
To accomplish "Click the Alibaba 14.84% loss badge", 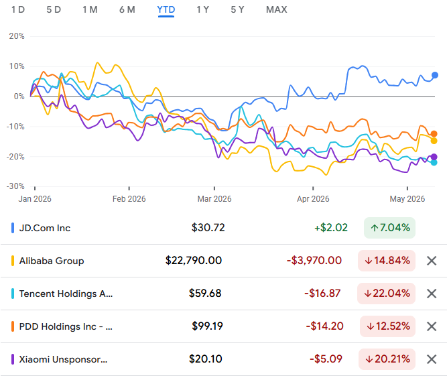I will [387, 261].
